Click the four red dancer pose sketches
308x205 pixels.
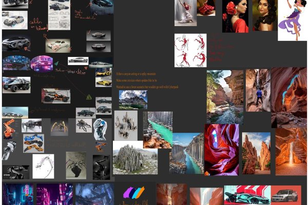190,50
